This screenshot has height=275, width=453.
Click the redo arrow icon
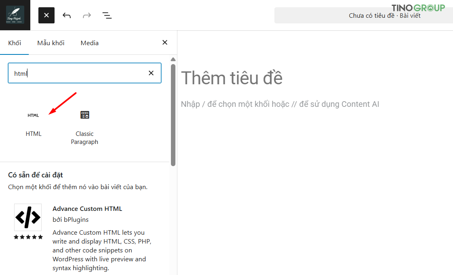pos(87,15)
